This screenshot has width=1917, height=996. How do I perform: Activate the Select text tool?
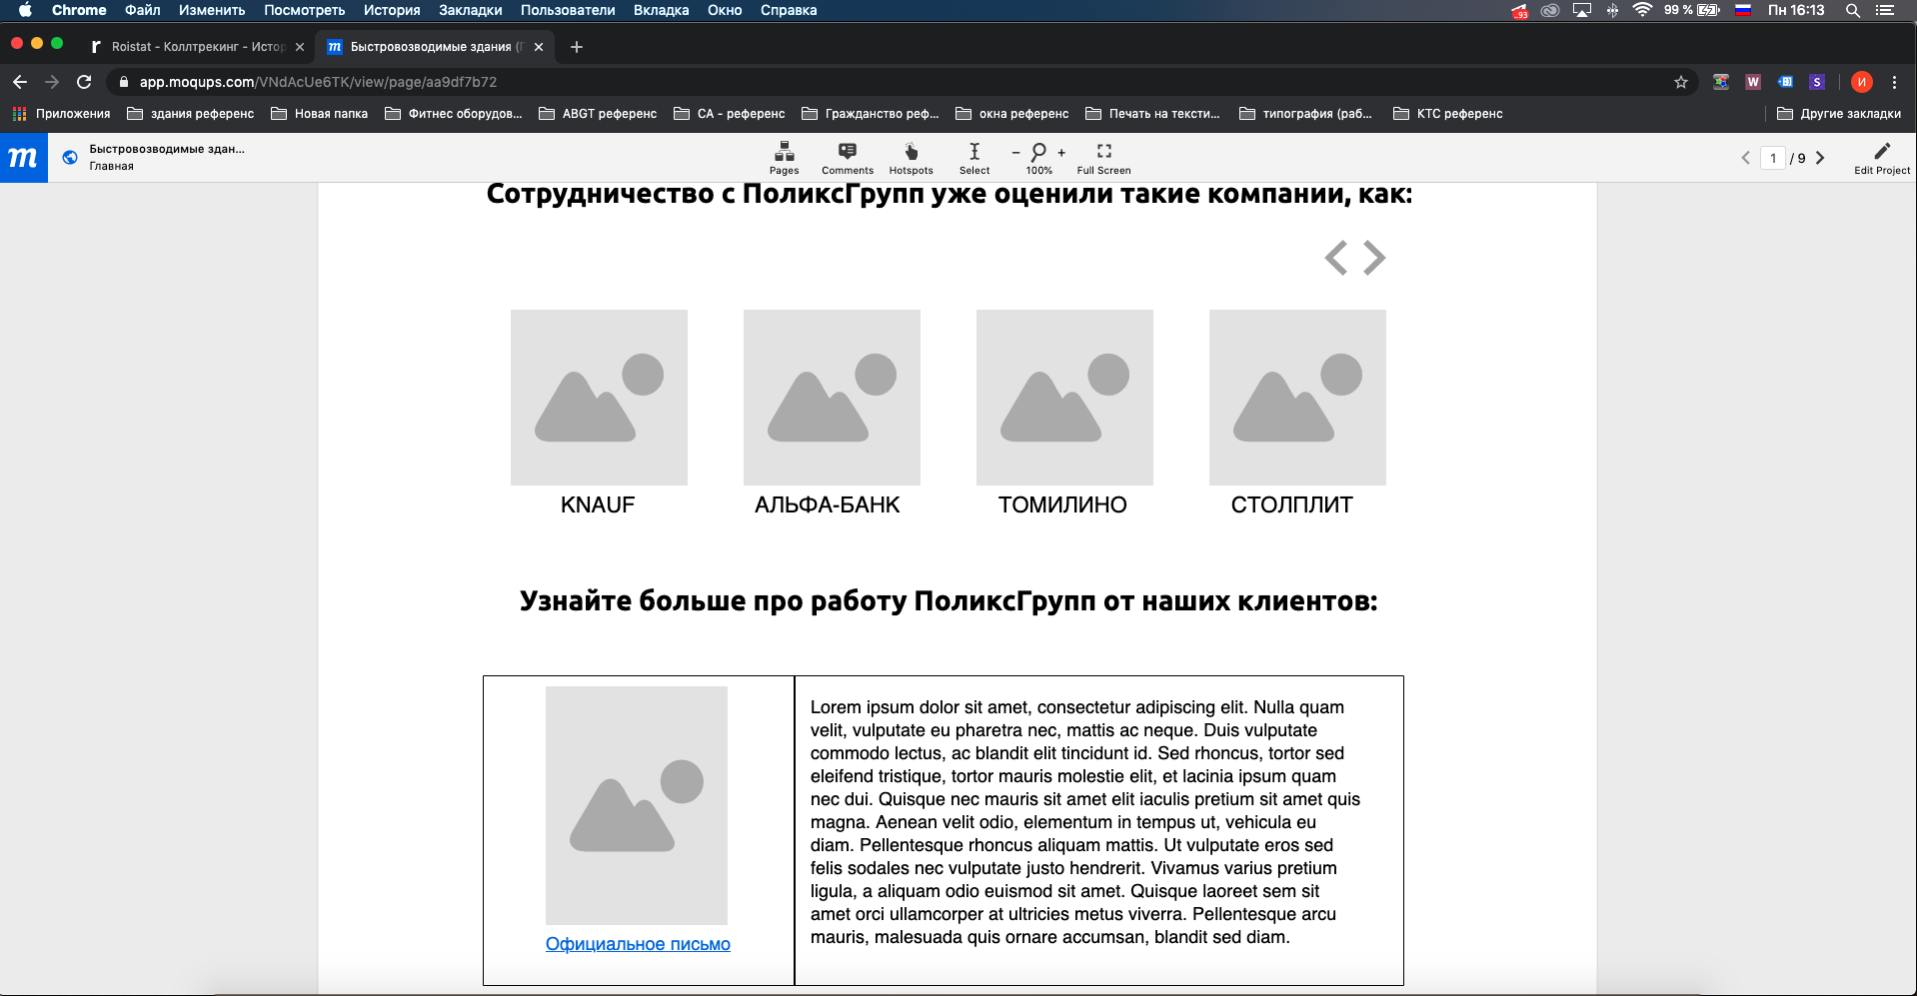point(974,158)
